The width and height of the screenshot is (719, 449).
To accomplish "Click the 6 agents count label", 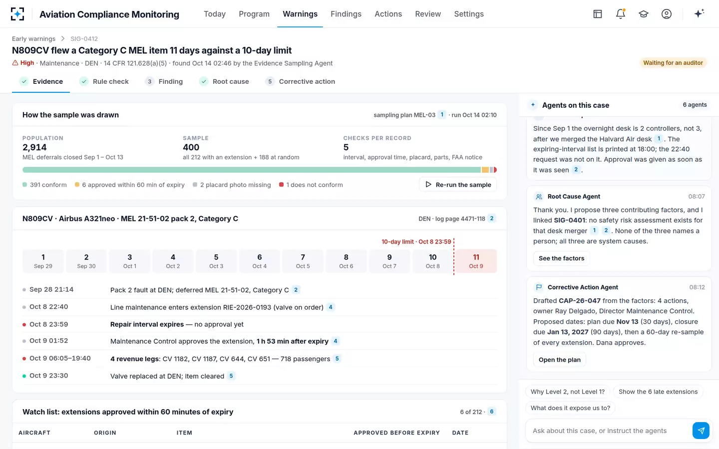I will (x=695, y=105).
